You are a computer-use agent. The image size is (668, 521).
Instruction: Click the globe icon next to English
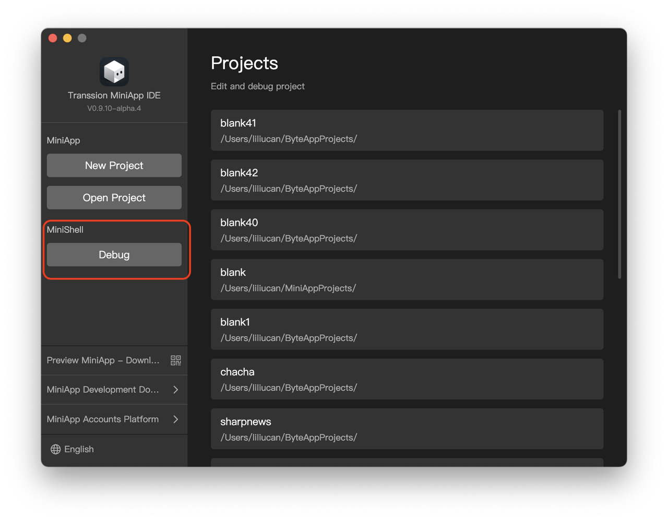coord(56,450)
